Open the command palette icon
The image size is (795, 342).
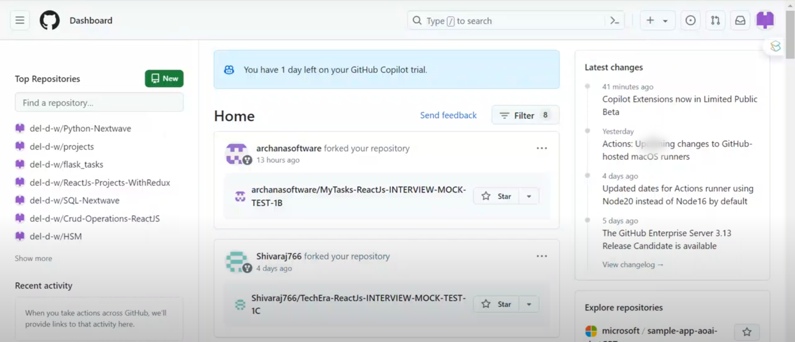(x=615, y=21)
